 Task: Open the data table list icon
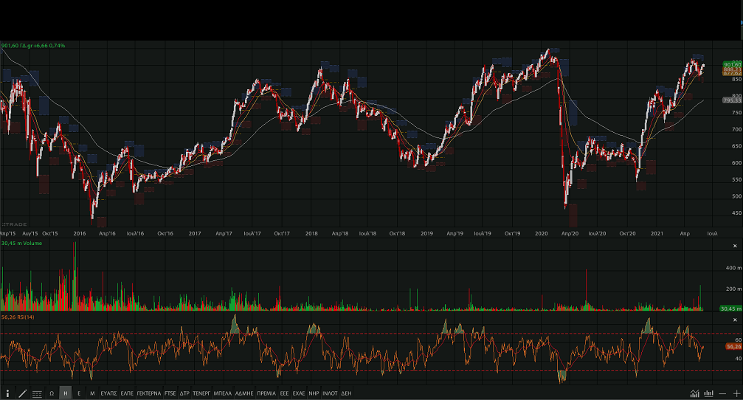37,393
